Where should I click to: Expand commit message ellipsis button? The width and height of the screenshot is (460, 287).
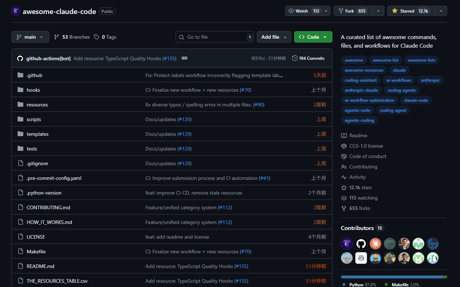click(x=185, y=58)
